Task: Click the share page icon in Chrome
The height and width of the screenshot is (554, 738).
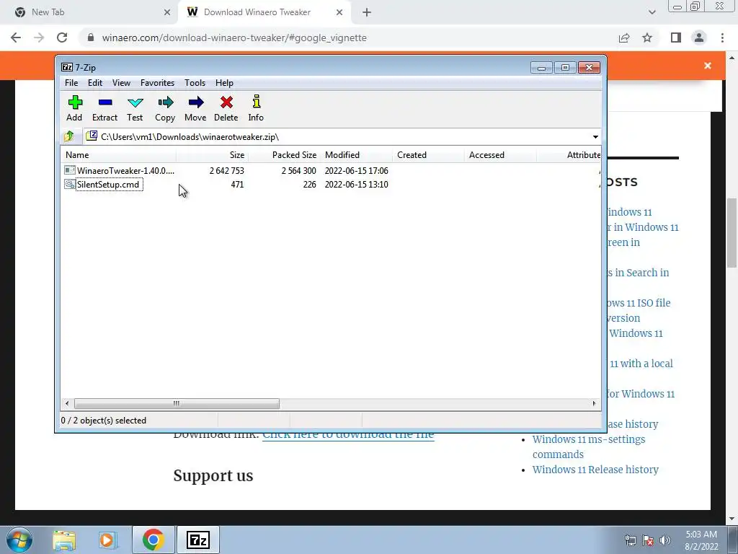Action: (624, 38)
